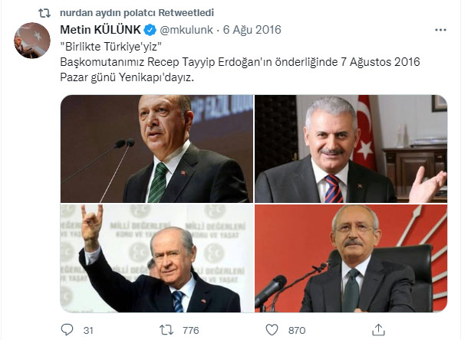
Task: Click the 776 retweets count
Action: [191, 330]
